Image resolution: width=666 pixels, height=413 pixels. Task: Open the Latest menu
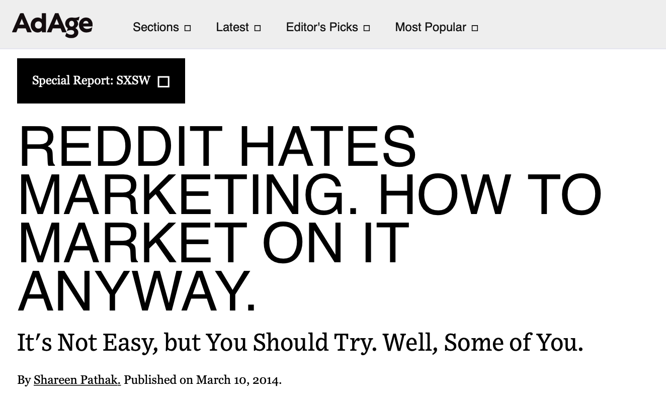(232, 27)
